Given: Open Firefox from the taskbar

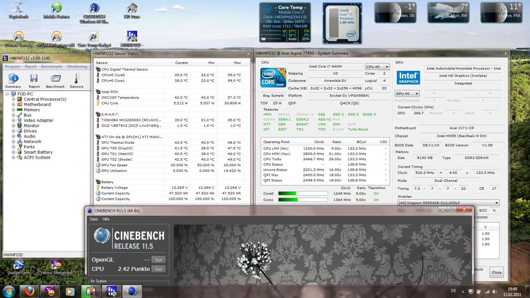Looking at the screenshot, I should (x=30, y=291).
